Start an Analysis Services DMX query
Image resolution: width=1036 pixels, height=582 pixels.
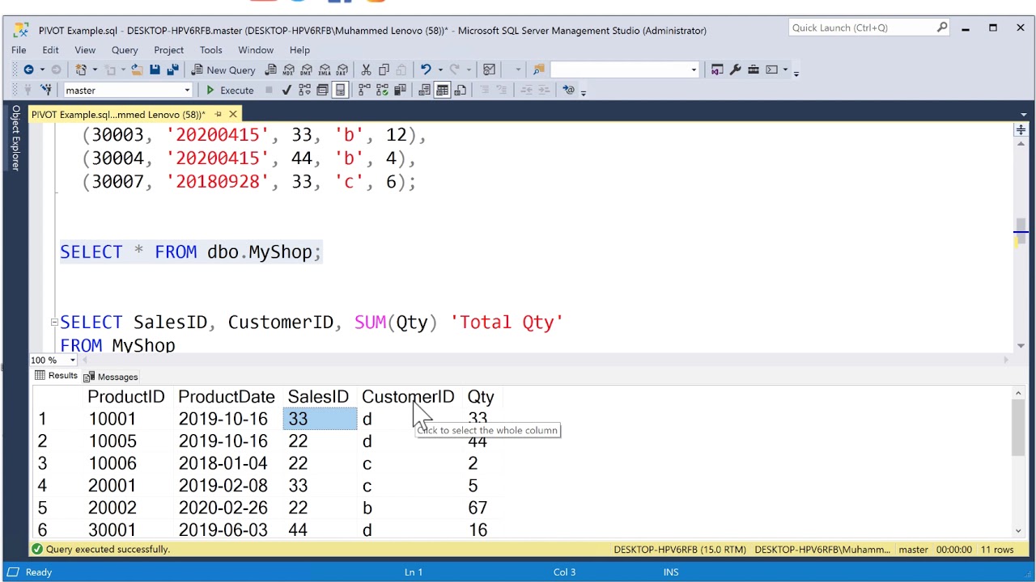pos(307,70)
